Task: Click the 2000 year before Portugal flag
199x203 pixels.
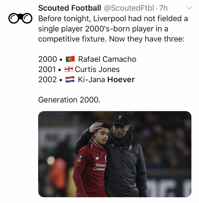Action: [48, 59]
